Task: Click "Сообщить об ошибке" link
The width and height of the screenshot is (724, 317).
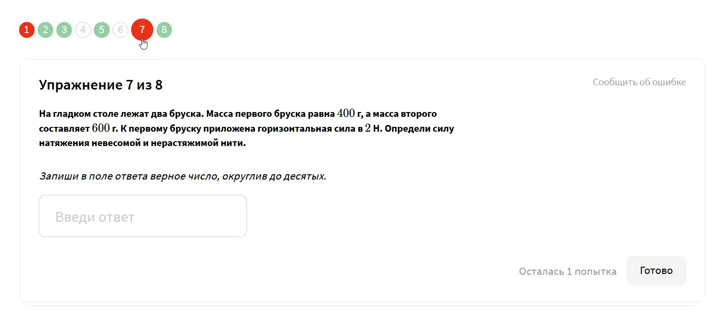Action: [639, 82]
